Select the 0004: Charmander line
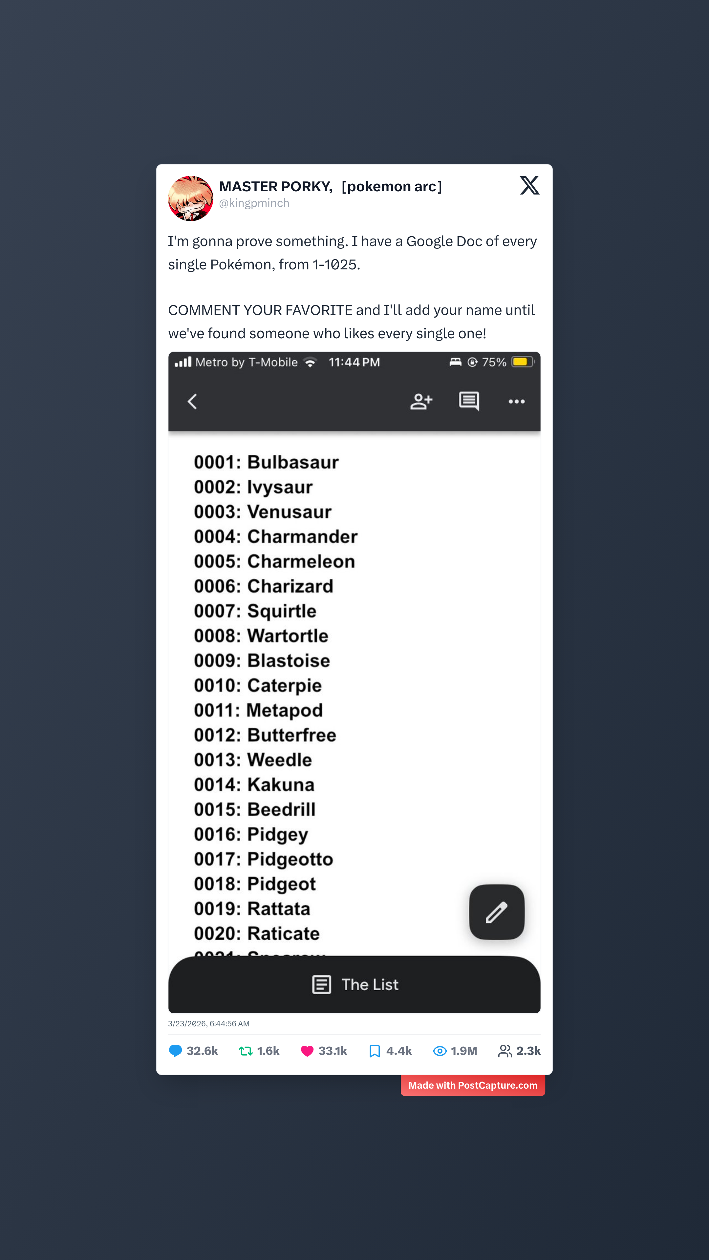 tap(275, 536)
